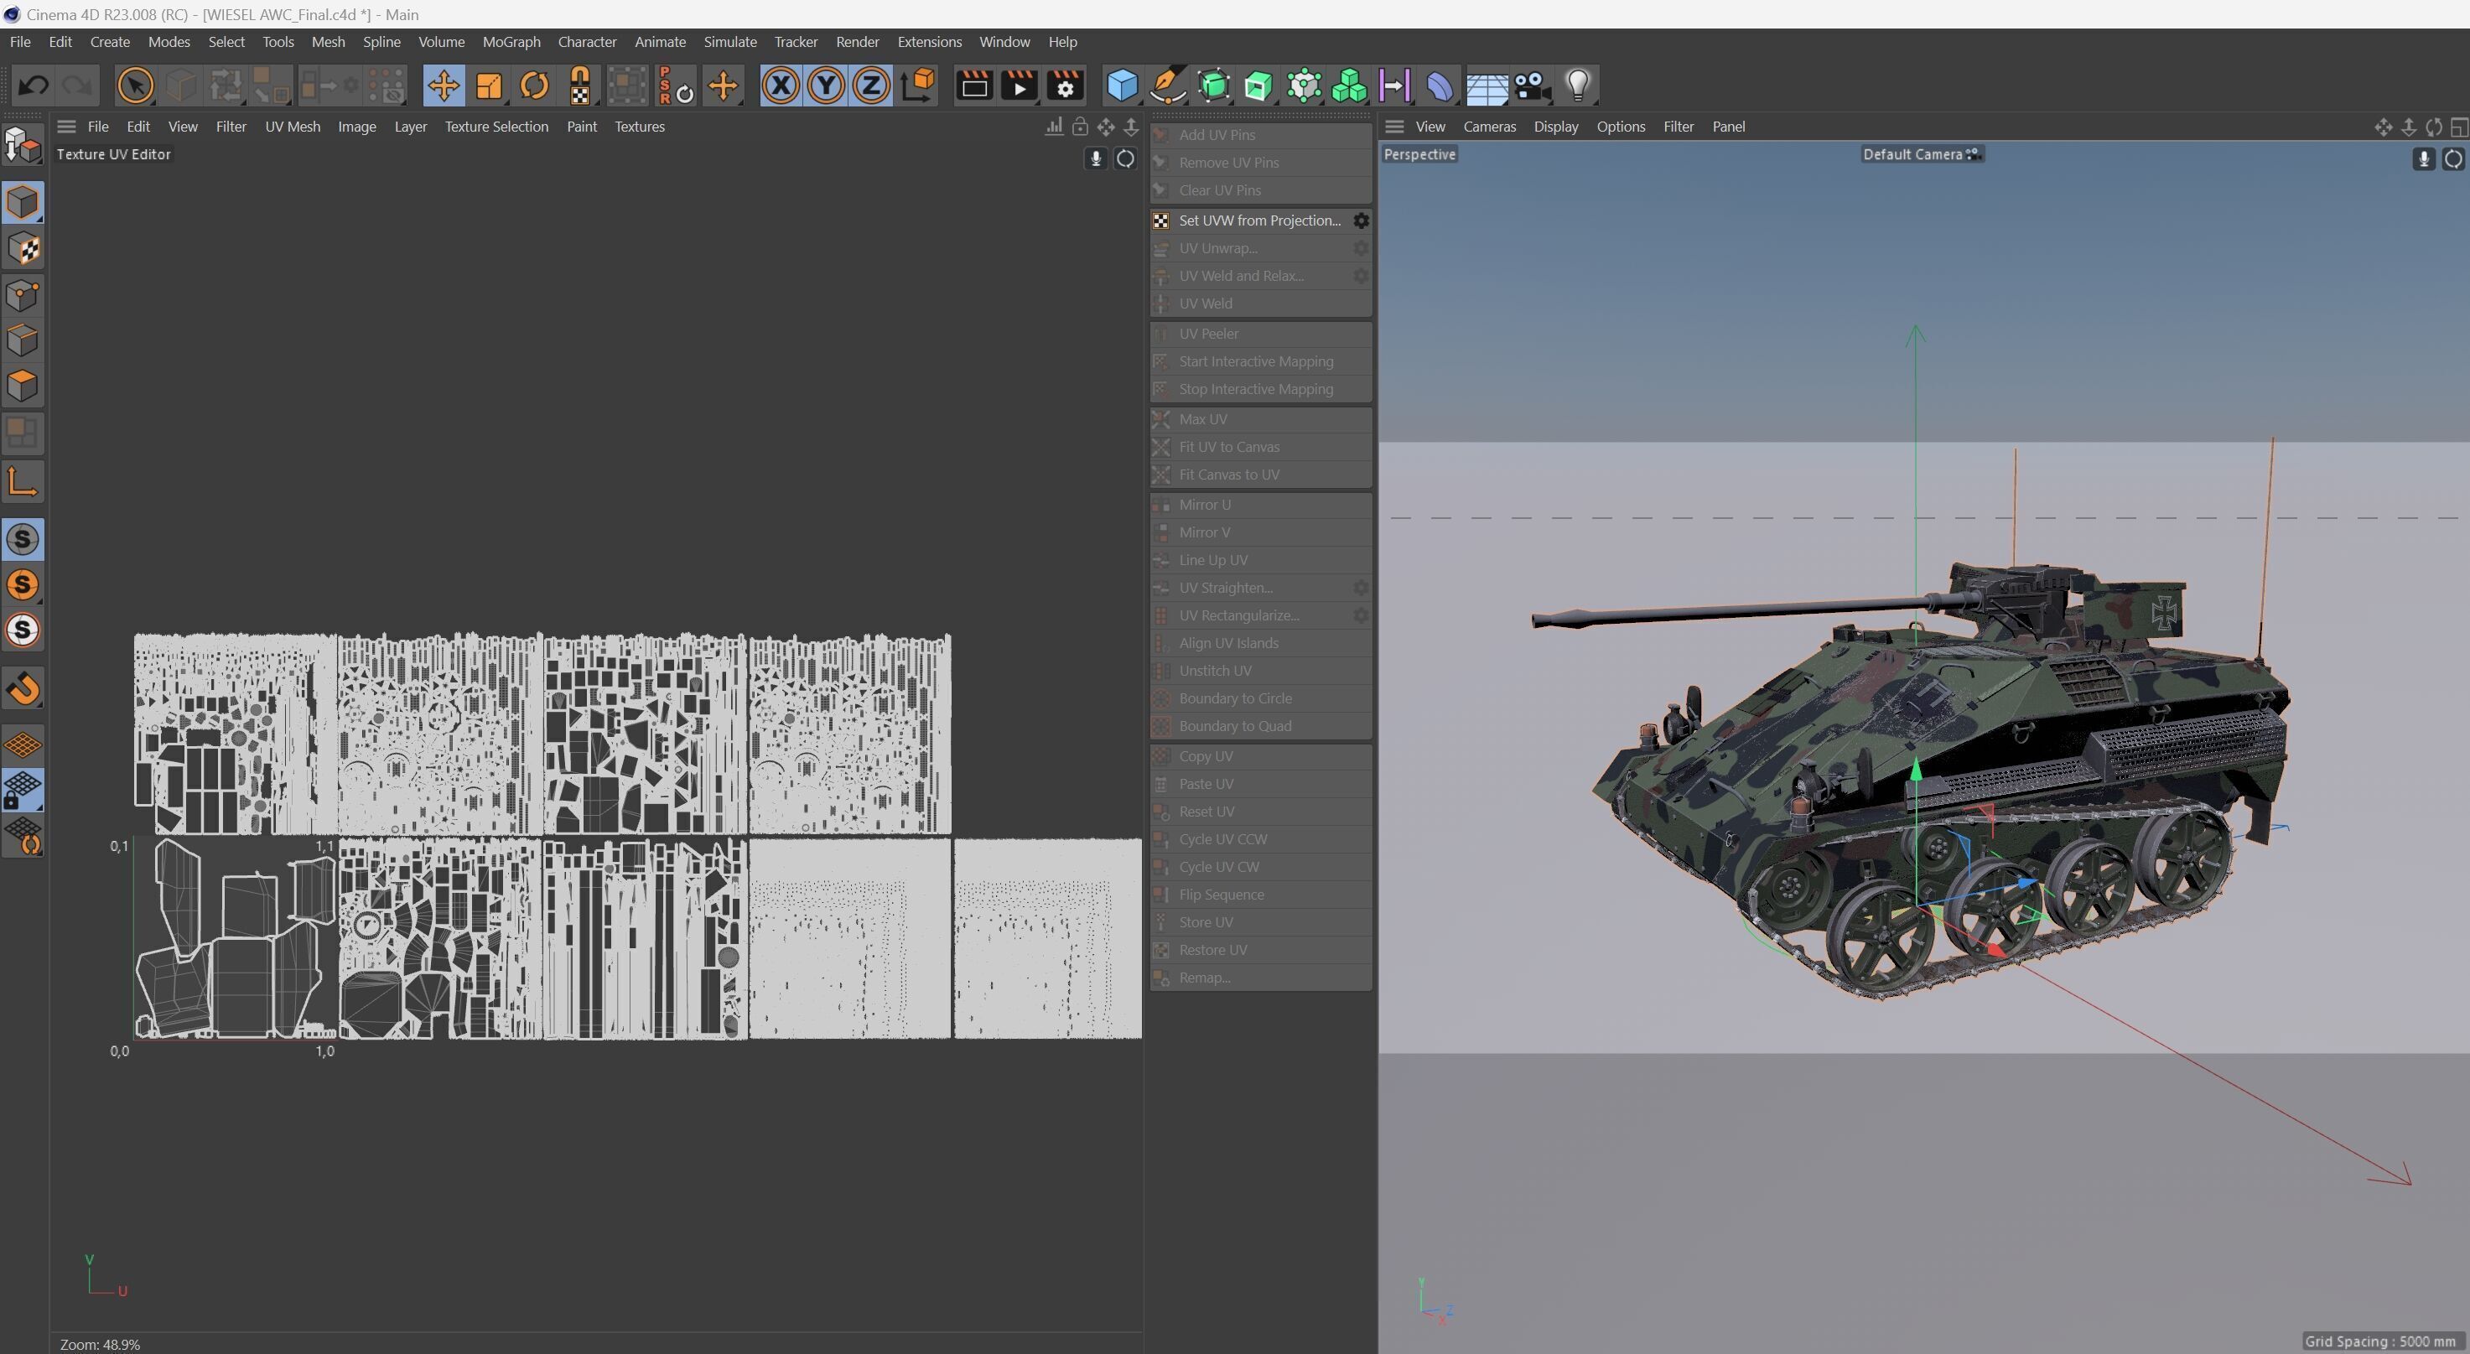Click the Reset PSR icon
Screen dimensions: 2470x1354
[676, 86]
